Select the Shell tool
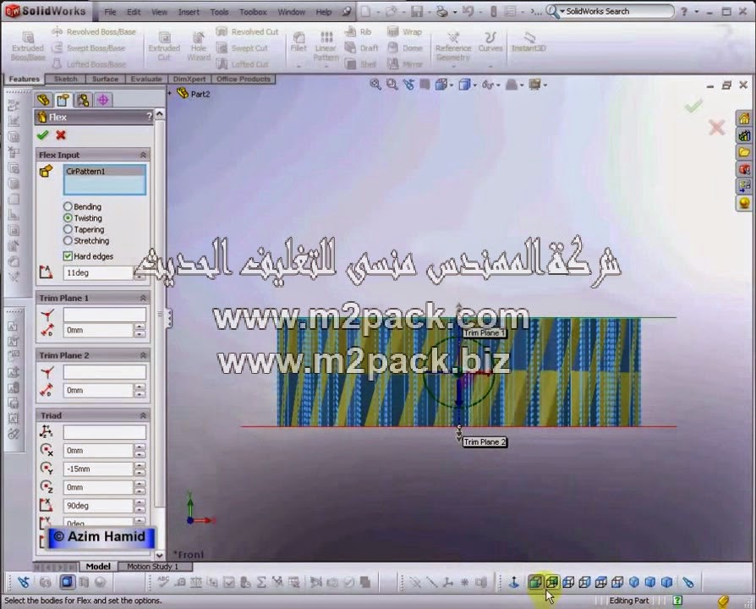The image size is (756, 609). tap(360, 63)
